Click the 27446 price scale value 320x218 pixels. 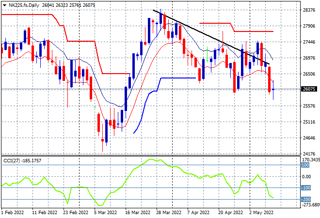click(x=309, y=42)
